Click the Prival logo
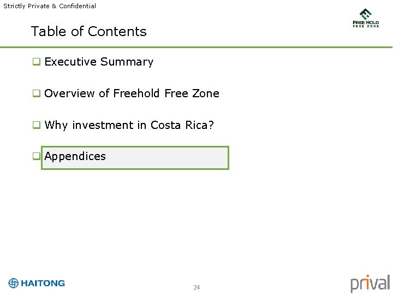Viewport: 393px width, 295px height. point(370,284)
